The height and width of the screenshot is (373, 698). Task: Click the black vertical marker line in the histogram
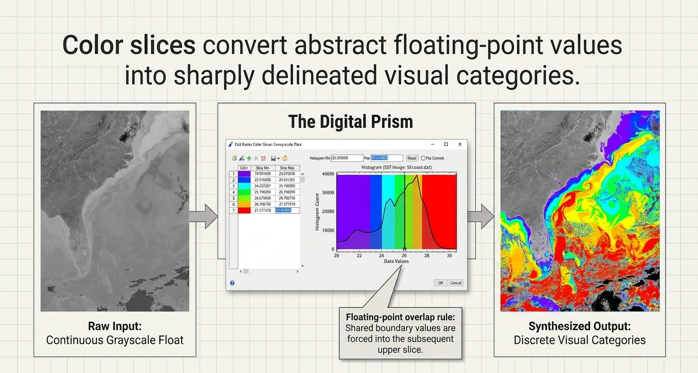(x=404, y=211)
